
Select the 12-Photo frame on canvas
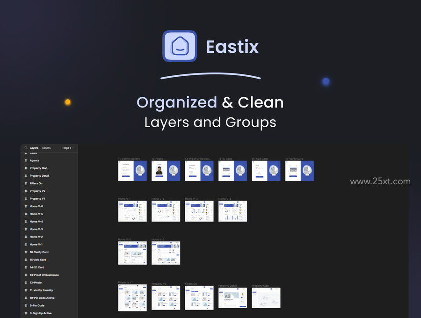(x=166, y=171)
